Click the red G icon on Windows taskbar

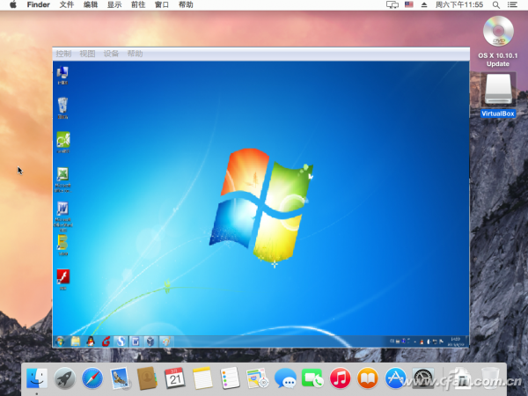[x=106, y=341]
